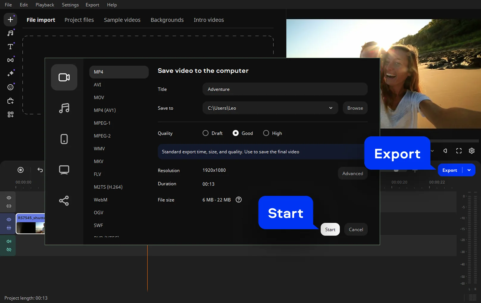Choose the mobile devices export category
The height and width of the screenshot is (303, 481).
pos(64,139)
